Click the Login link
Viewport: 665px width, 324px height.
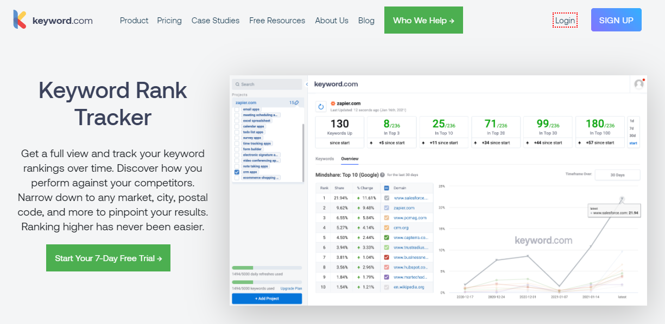[565, 21]
